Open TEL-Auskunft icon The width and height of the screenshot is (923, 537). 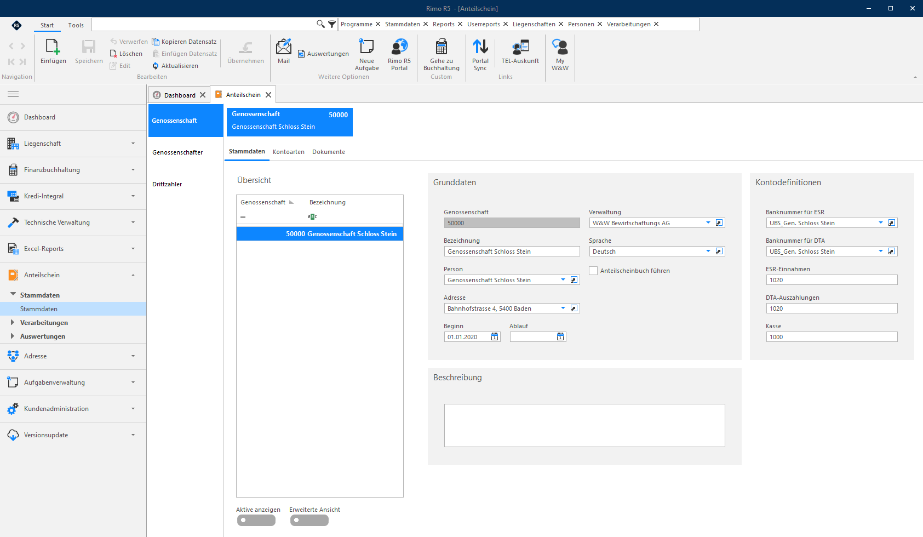pyautogui.click(x=520, y=47)
